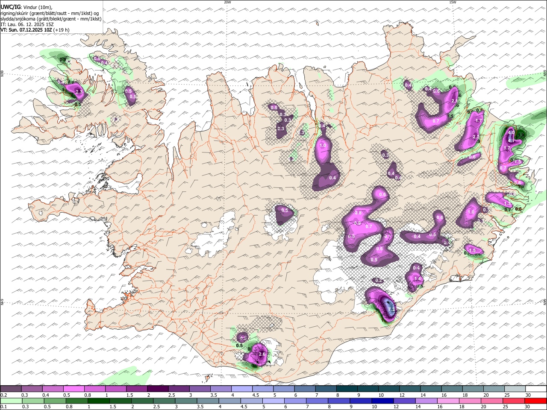Pick the darkest purple 2 snow legend swatch
Image resolution: width=547 pixels, height=410 pixels.
(158, 389)
